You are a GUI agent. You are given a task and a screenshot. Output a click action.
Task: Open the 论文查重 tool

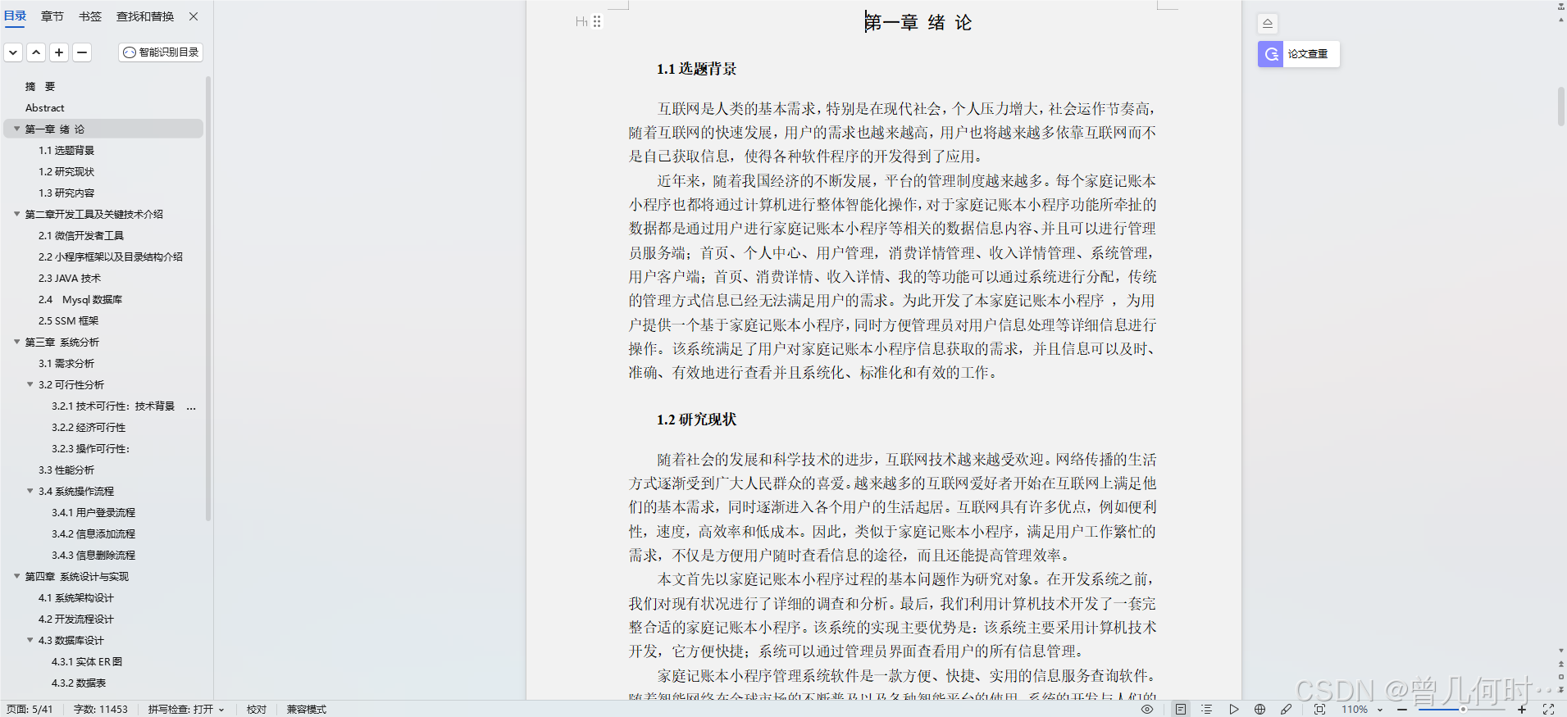(1299, 54)
